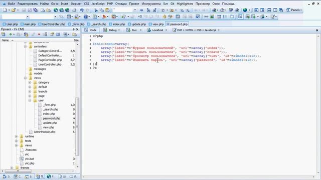Viewport: 321px width, 180px height.
Task: Select PageController.php in project tree
Action: click(50, 60)
